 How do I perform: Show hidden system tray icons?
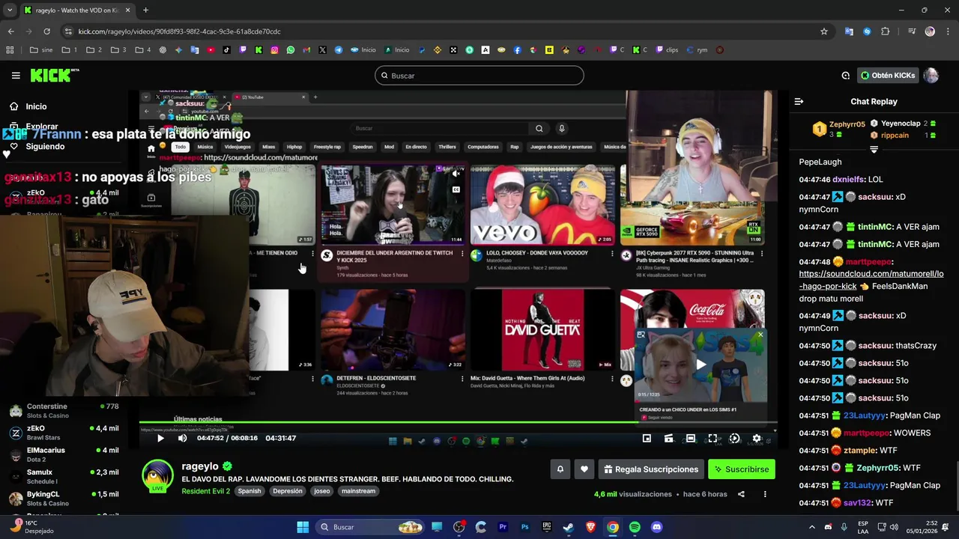tap(811, 527)
